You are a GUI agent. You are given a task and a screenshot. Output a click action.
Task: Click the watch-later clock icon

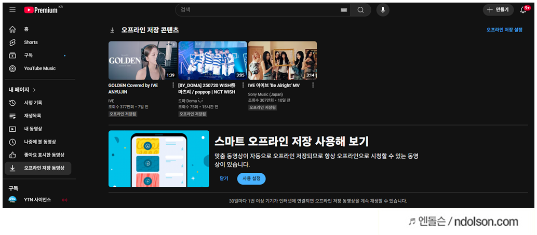pos(12,142)
